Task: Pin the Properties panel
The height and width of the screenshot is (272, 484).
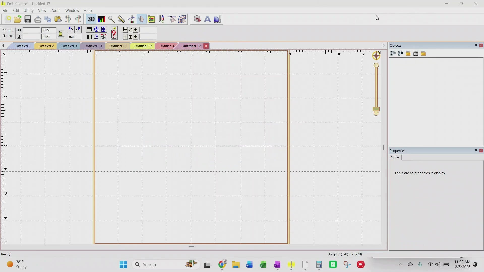Action: pos(476,151)
